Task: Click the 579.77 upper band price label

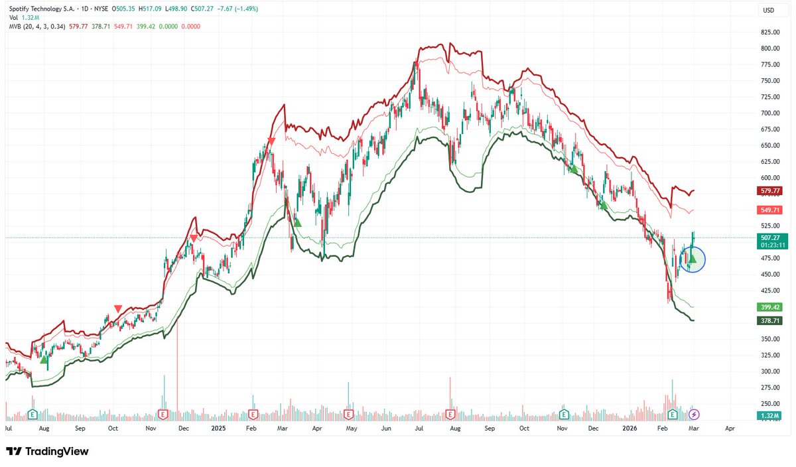Action: point(769,191)
